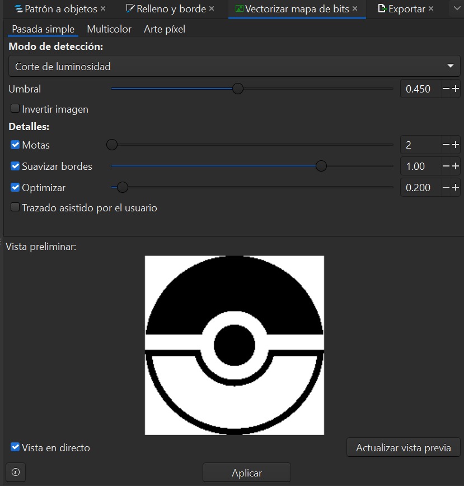464x486 pixels.
Task: Expand the tab overflow chevron
Action: pos(458,8)
